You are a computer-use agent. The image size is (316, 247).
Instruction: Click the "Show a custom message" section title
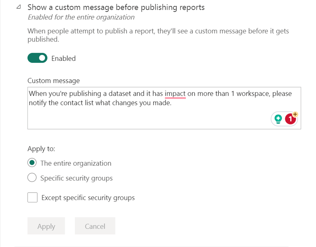tap(116, 7)
